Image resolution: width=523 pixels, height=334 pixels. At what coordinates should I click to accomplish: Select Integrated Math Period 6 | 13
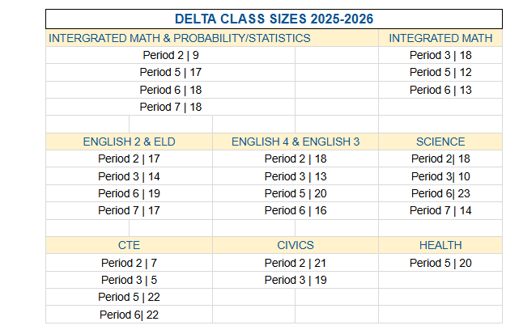pyautogui.click(x=440, y=90)
